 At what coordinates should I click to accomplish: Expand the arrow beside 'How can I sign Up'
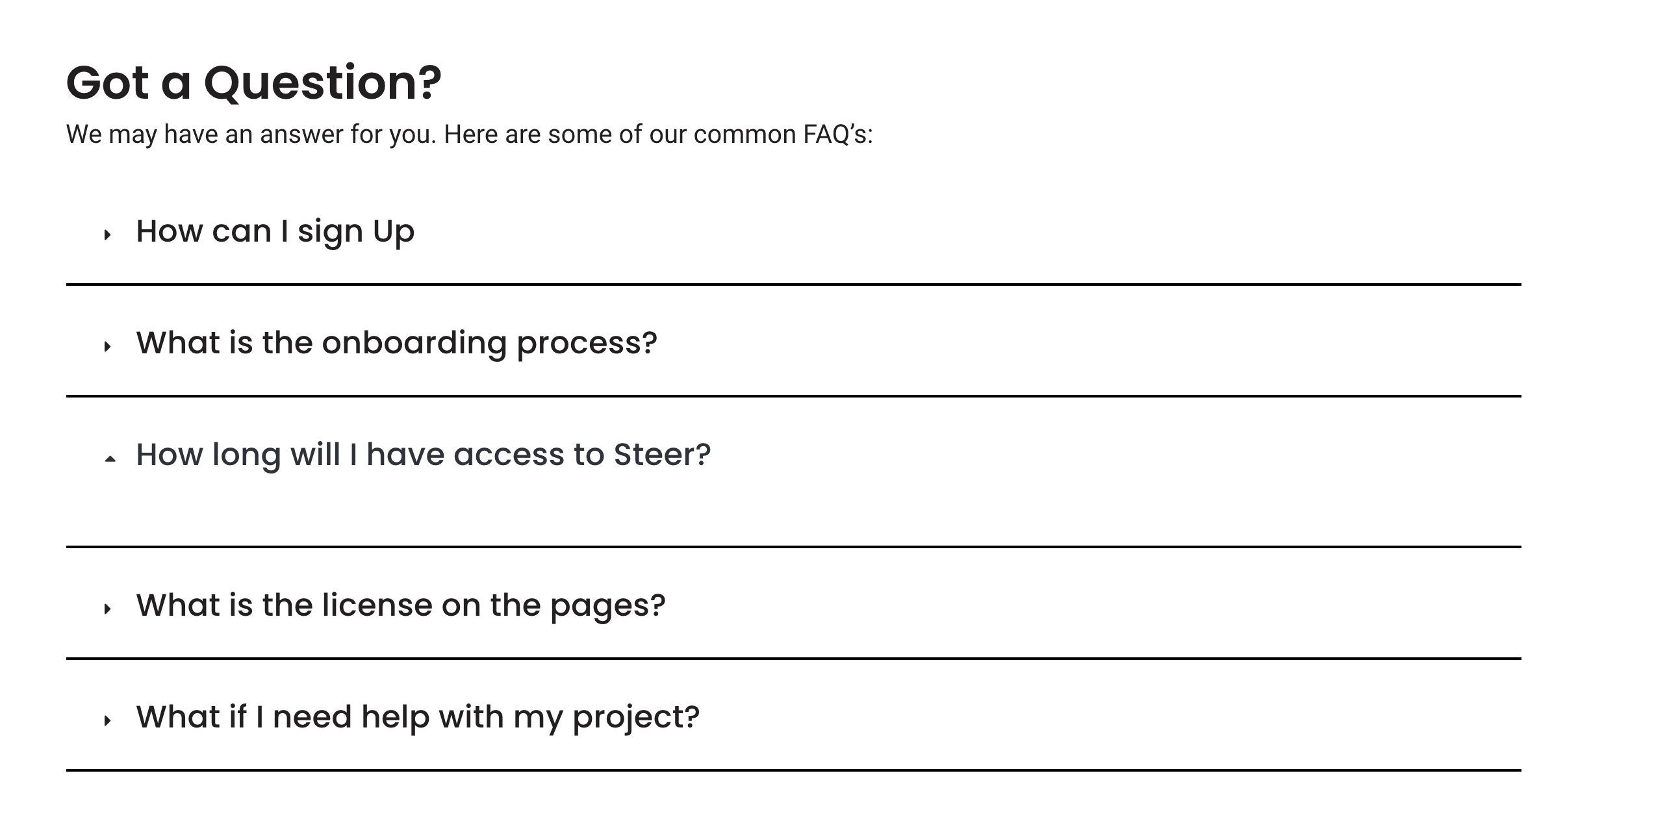(108, 234)
